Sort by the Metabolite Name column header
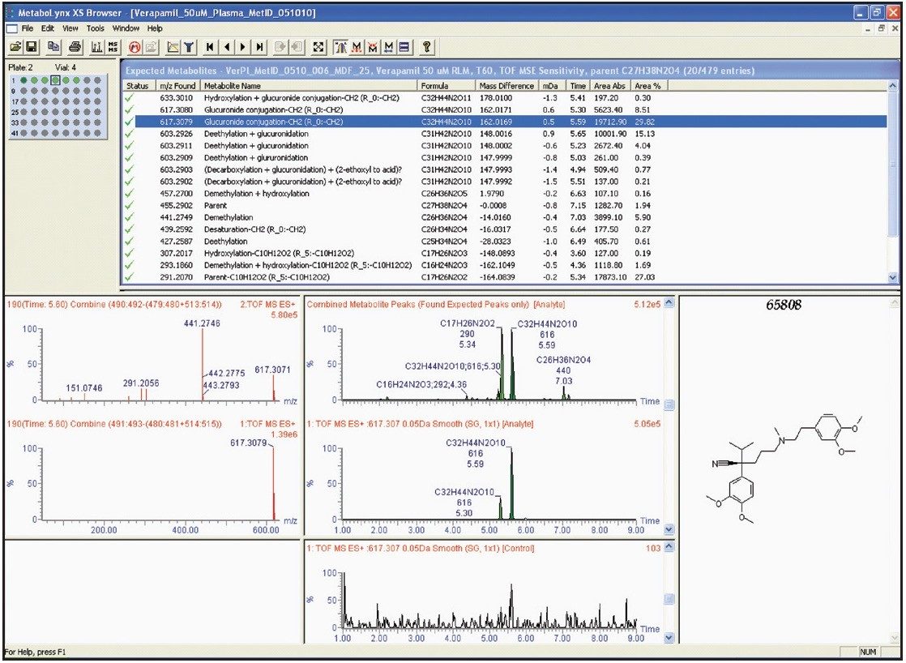 coord(309,86)
